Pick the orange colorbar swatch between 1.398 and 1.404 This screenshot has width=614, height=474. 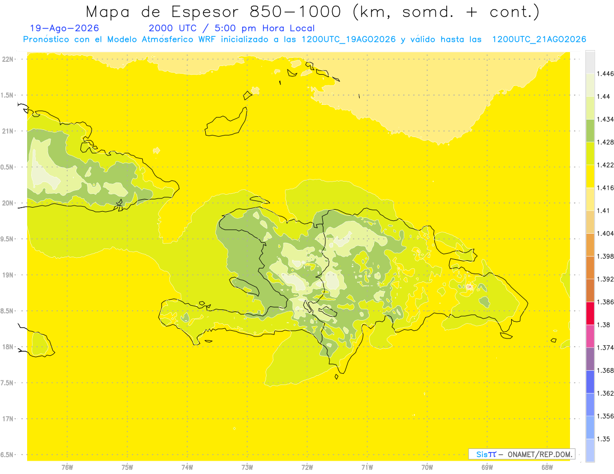pos(590,244)
